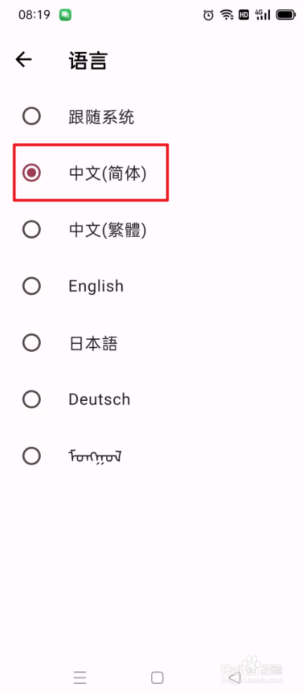
Task: Tap the triangle back navigation button
Action: [234, 677]
